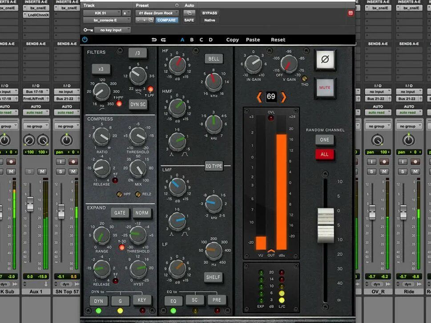Screen dimensions: 431x323
Task: Adjust the expander RANGE knob
Action: 101,235
